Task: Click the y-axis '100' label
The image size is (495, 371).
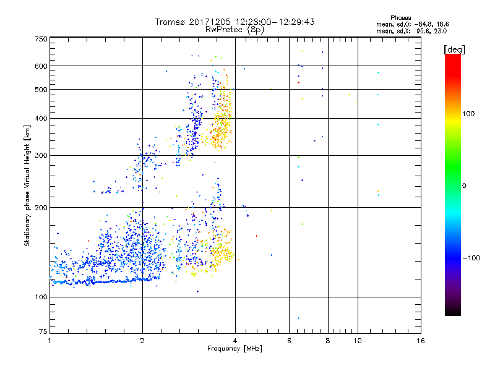Action: coord(41,297)
